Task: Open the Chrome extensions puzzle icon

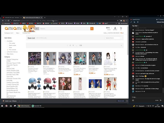Action: [121, 20]
